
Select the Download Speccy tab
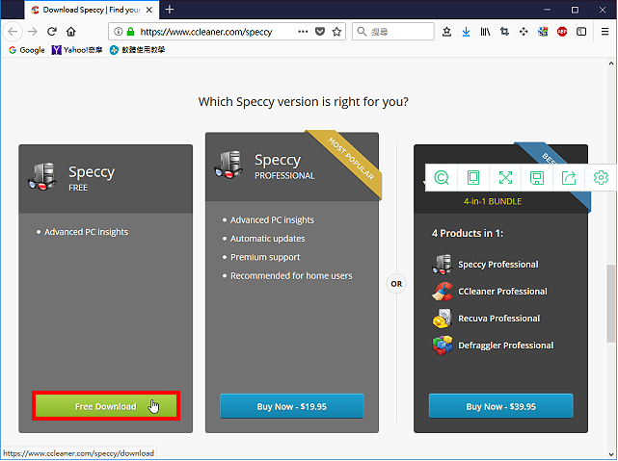pos(92,10)
